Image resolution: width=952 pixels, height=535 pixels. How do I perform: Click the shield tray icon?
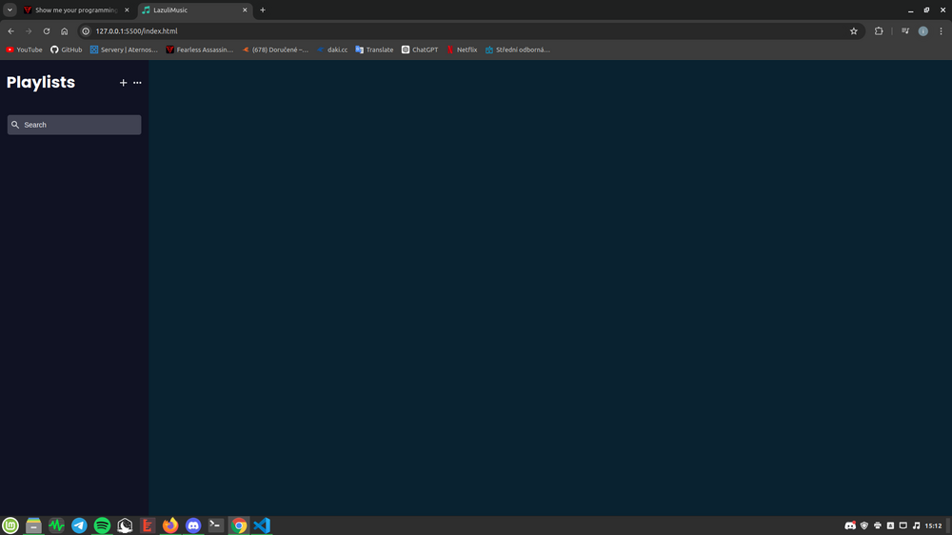[x=864, y=525]
